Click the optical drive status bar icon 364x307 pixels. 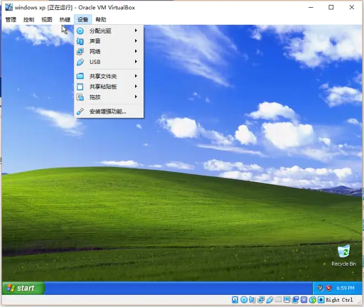[x=244, y=300]
